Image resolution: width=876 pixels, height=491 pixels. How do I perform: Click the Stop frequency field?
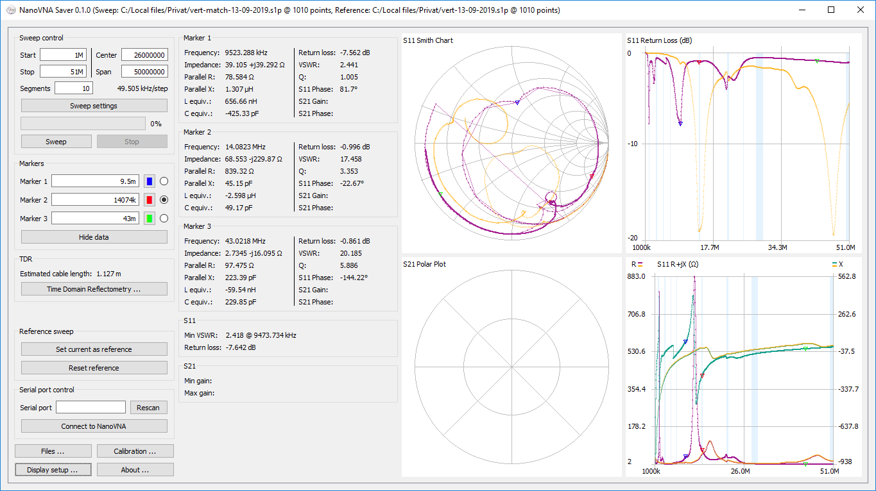click(63, 72)
